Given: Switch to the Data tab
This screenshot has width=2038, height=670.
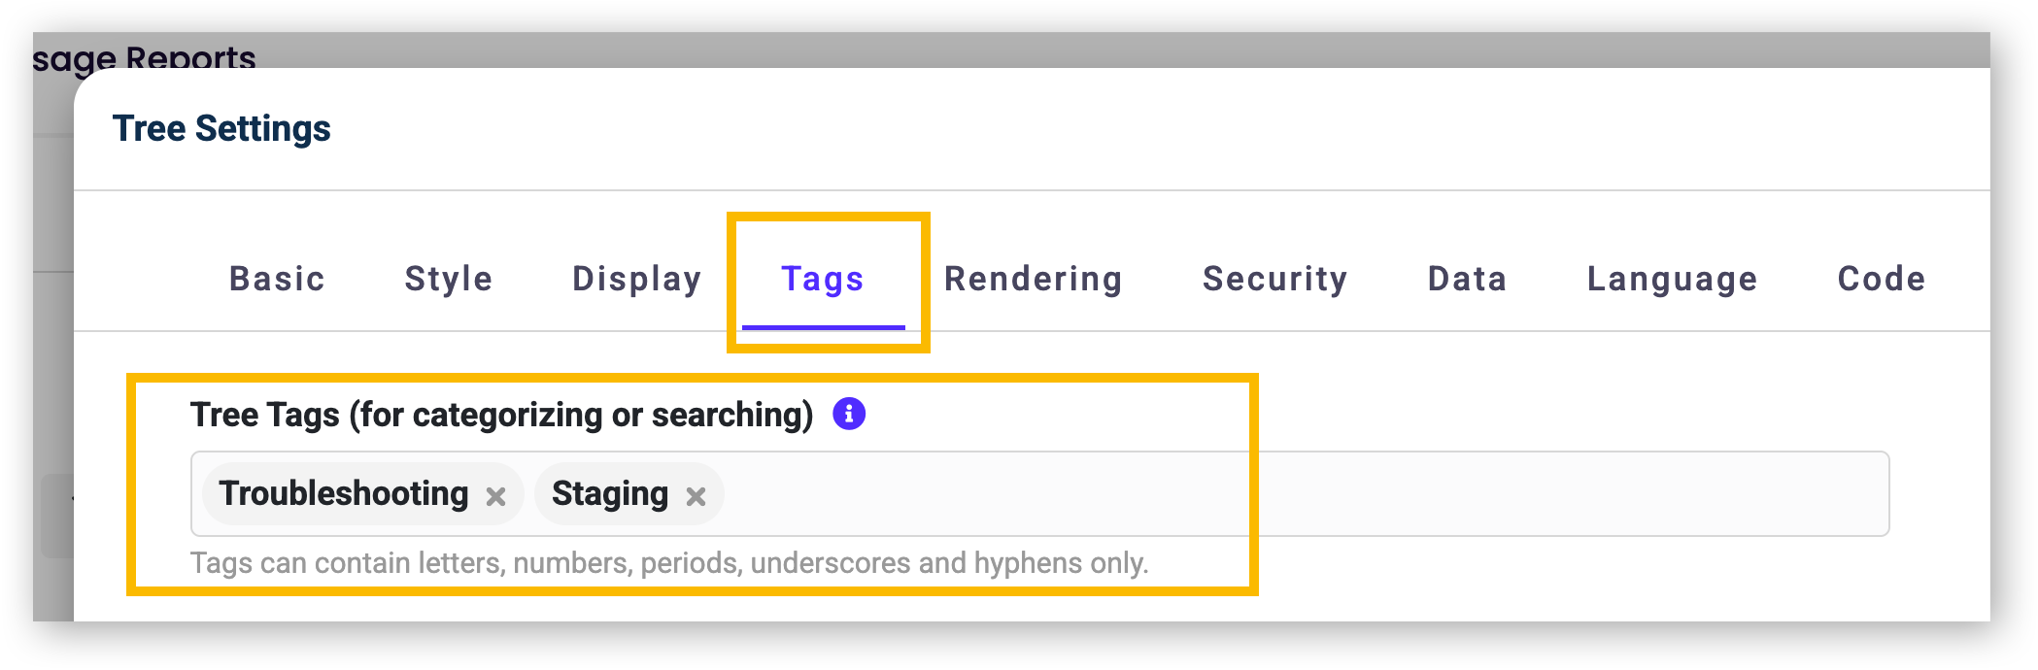Looking at the screenshot, I should pos(1468,279).
